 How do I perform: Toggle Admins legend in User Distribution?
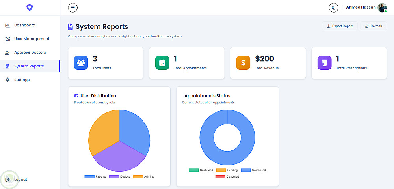pyautogui.click(x=143, y=177)
